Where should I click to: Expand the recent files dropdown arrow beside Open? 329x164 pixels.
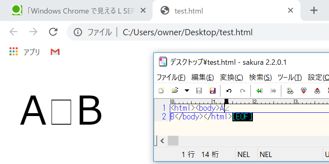point(187,91)
